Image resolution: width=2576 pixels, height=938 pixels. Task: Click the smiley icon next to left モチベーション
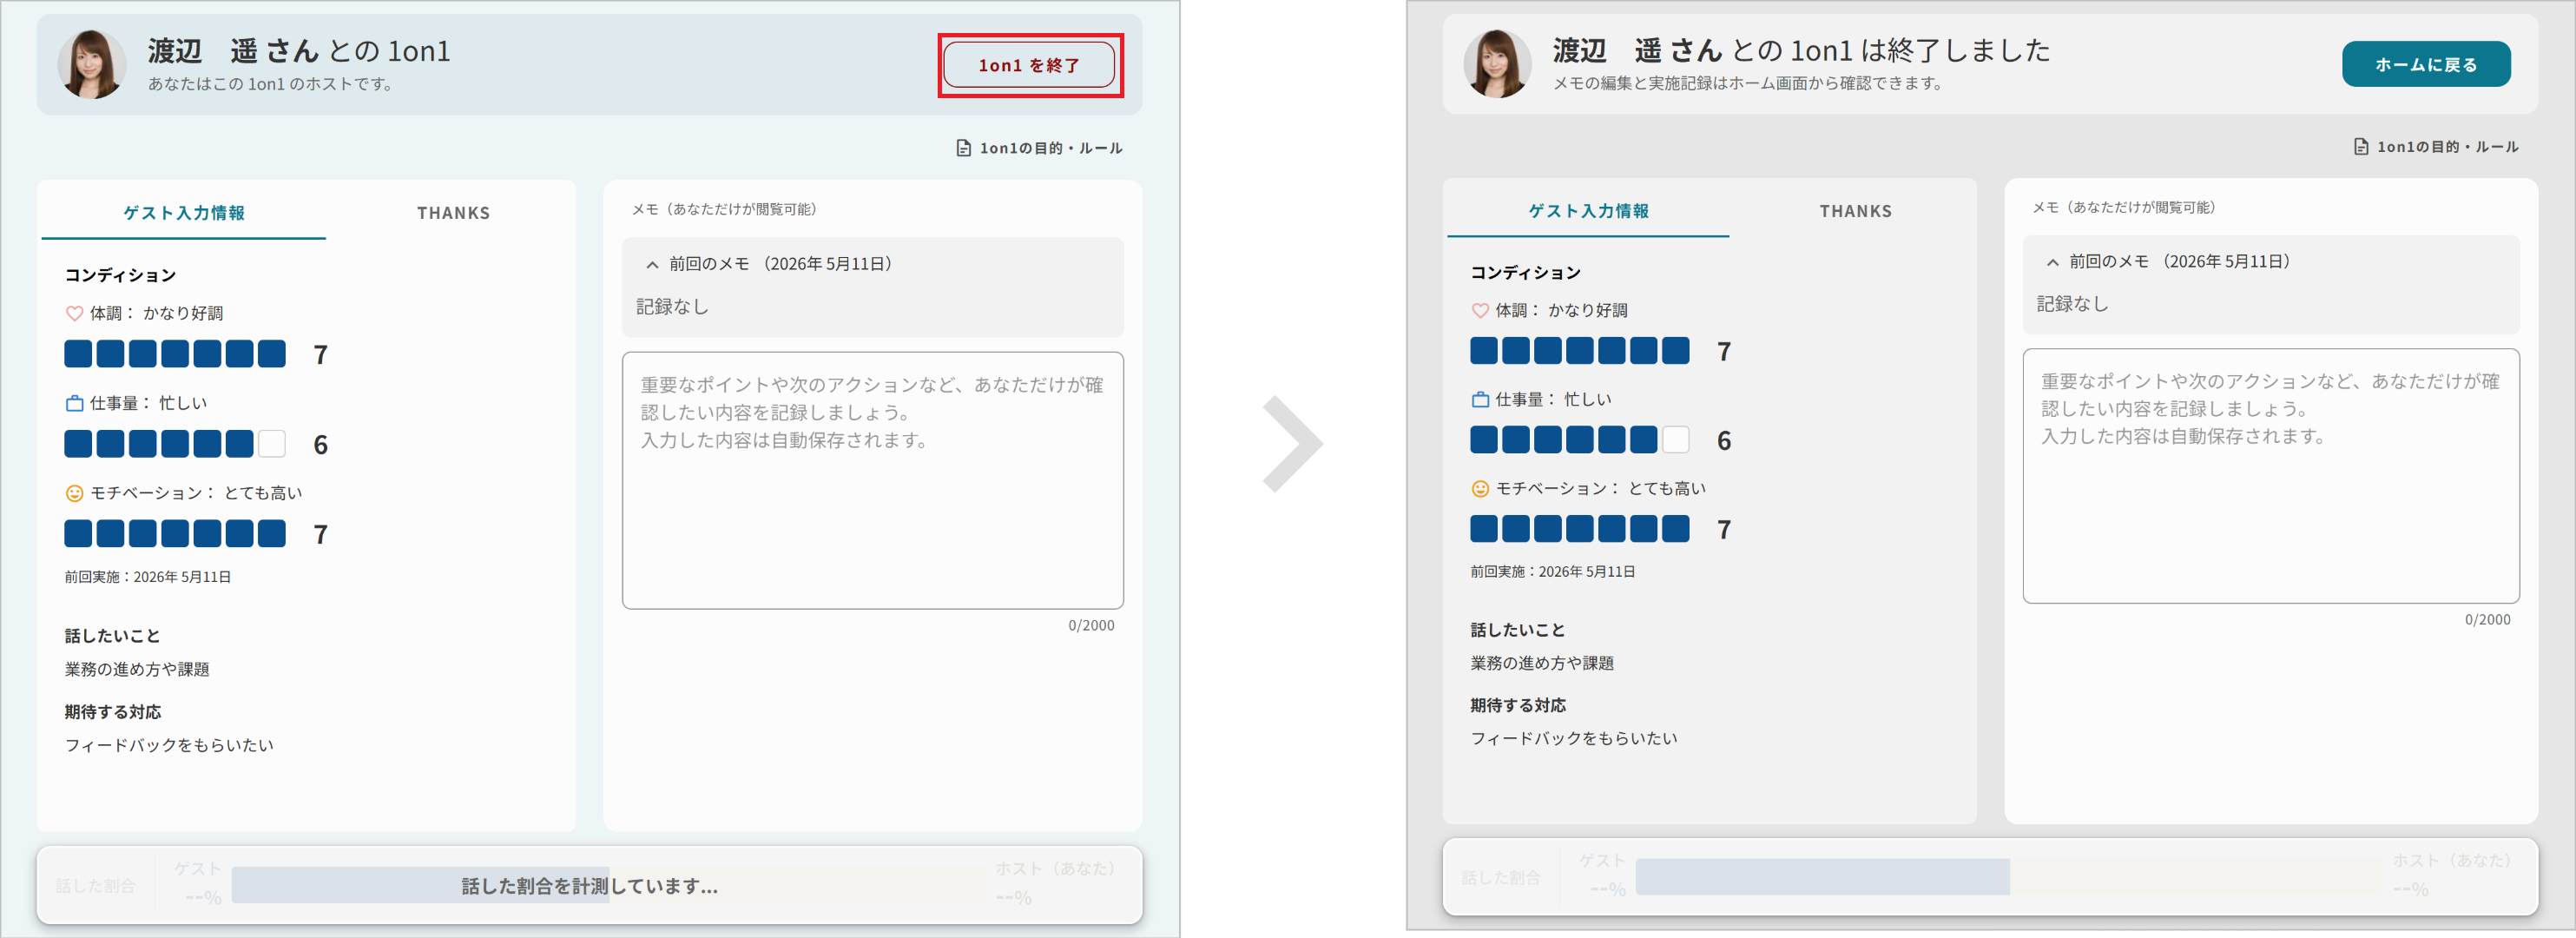[x=74, y=493]
